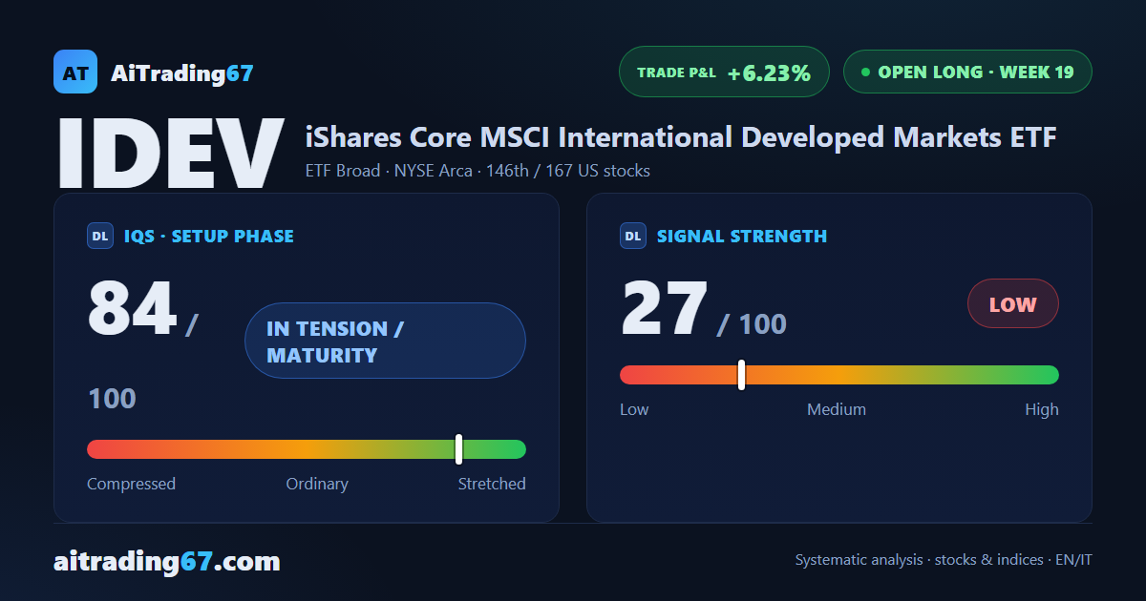
Task: Open the aitrading67.com footer link
Action: [x=167, y=561]
